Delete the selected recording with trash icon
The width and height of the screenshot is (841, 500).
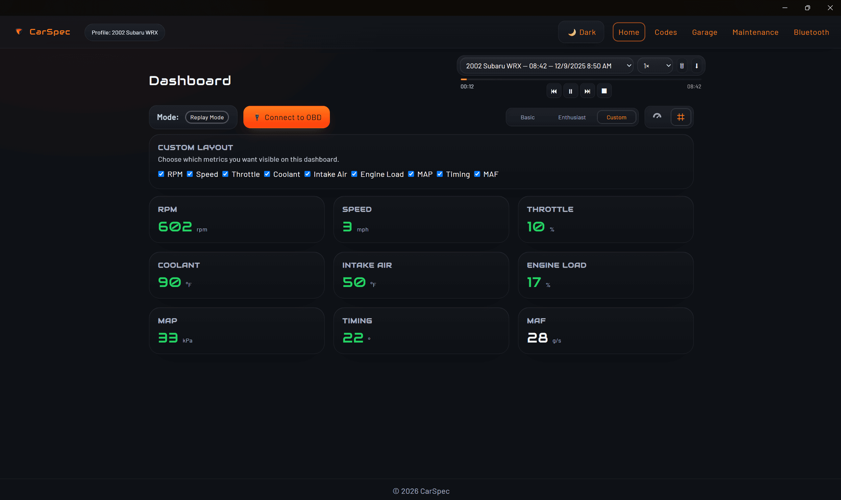(682, 66)
